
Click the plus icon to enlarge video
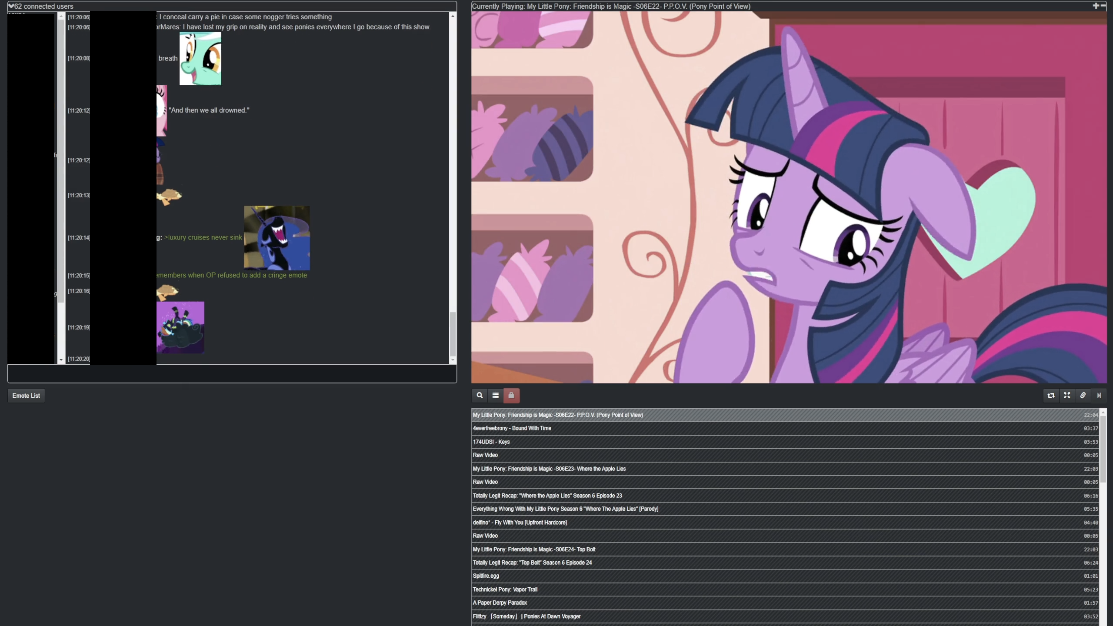coord(1096,6)
